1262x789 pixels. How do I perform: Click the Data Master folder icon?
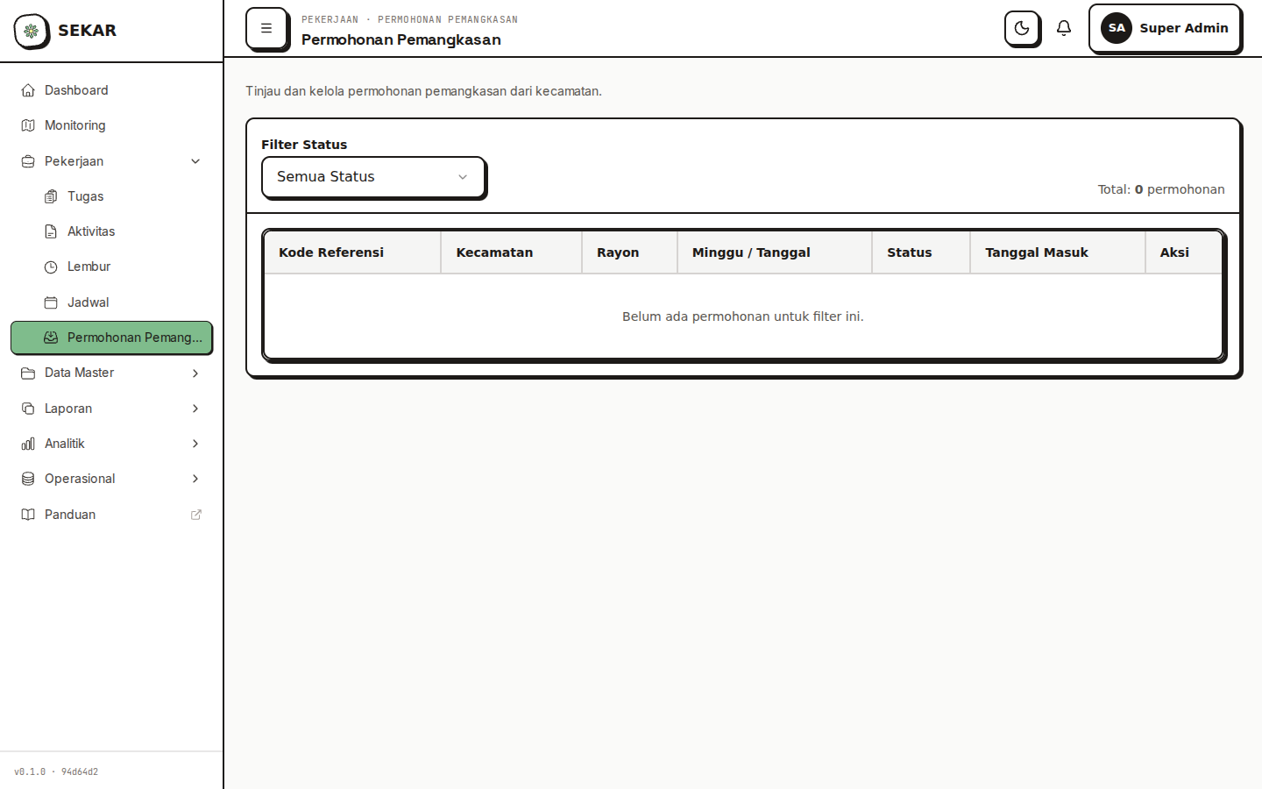[28, 373]
